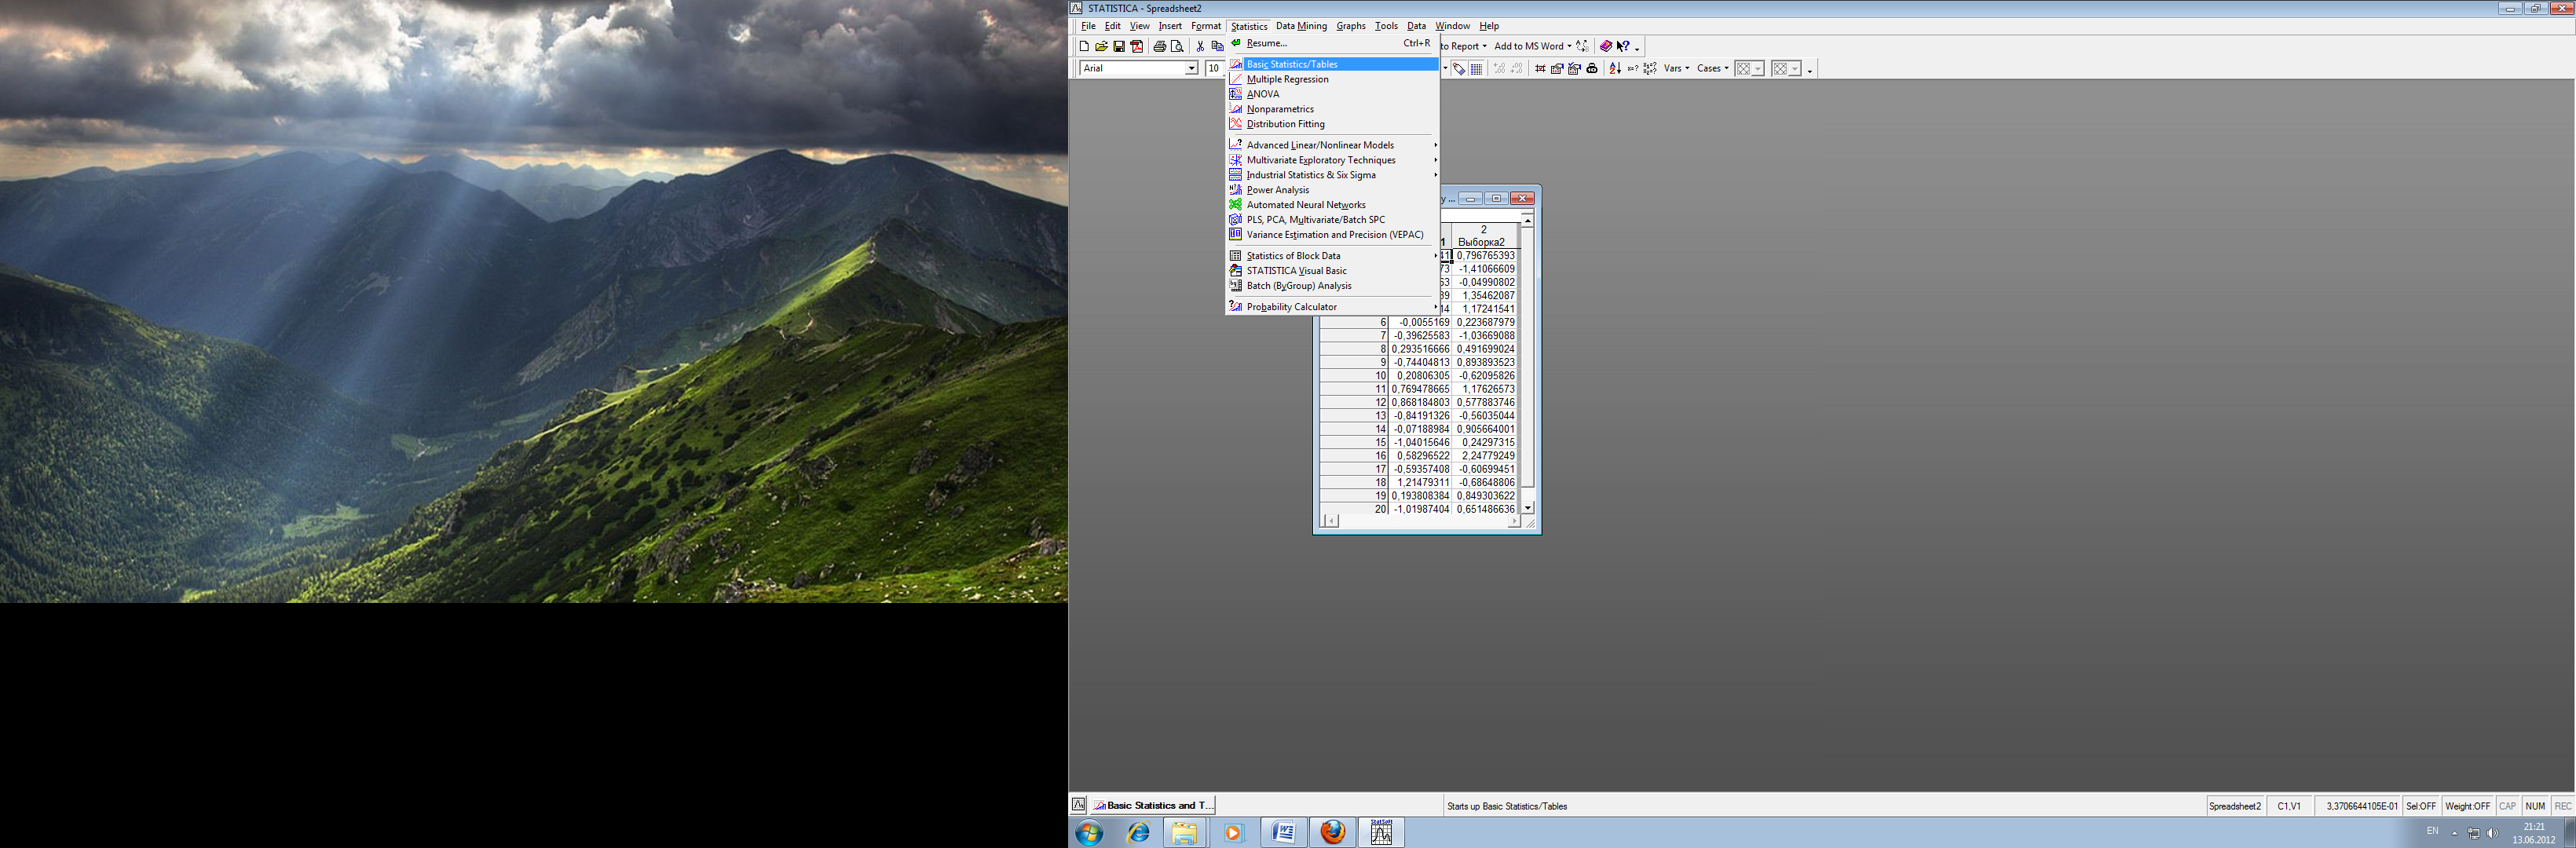Open Probability Calculator menu entry
This screenshot has height=848, width=2576.
[1333, 307]
